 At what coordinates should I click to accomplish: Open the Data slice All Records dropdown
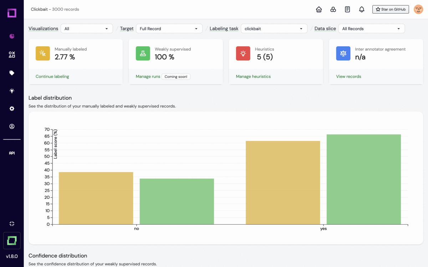pos(371,29)
